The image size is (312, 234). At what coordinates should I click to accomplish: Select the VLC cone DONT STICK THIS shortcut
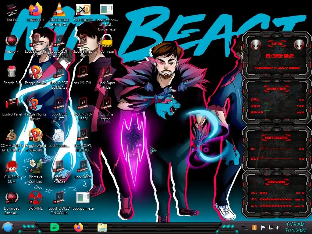[x=59, y=10]
